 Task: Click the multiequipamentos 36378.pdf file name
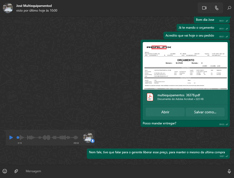178,95
